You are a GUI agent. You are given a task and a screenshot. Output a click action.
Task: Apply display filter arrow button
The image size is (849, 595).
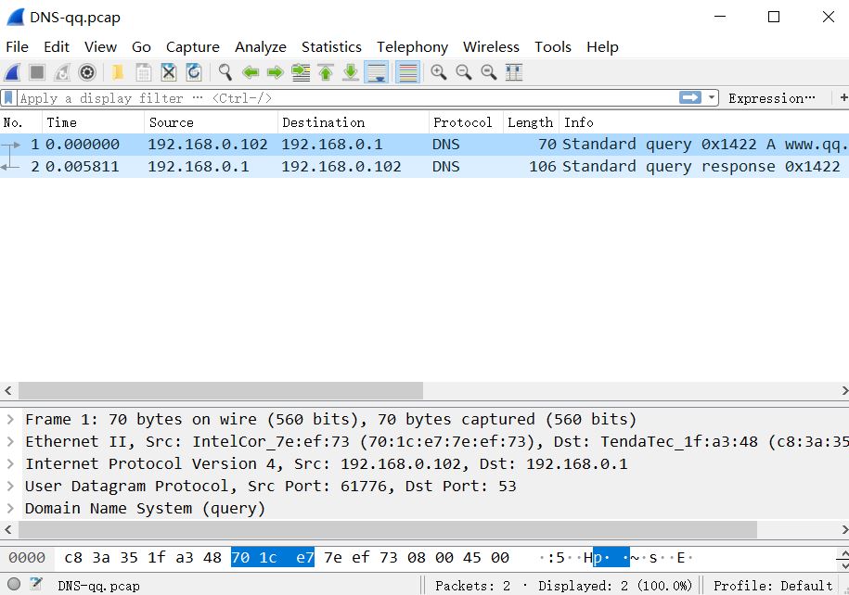click(x=689, y=97)
